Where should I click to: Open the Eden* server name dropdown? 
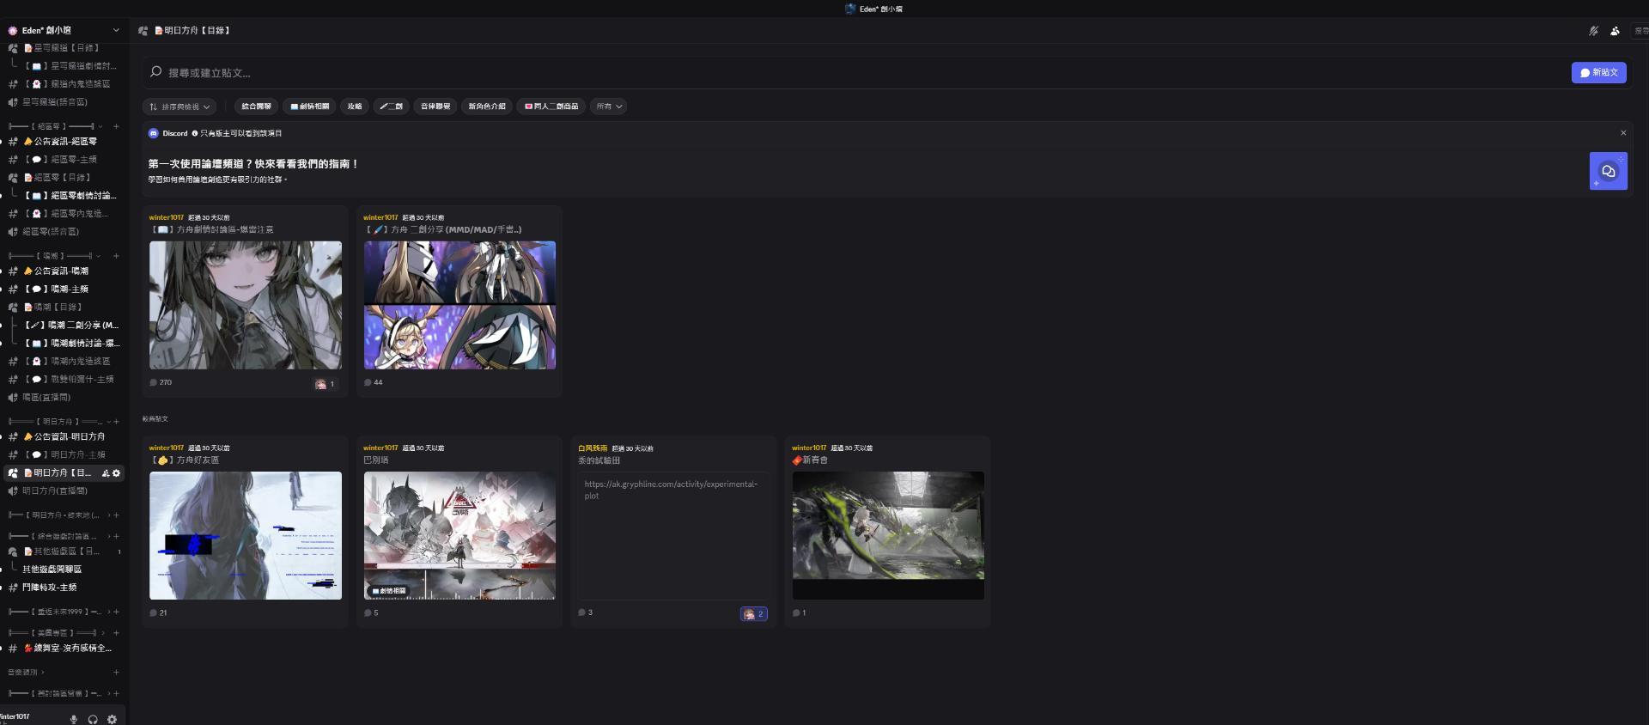116,30
